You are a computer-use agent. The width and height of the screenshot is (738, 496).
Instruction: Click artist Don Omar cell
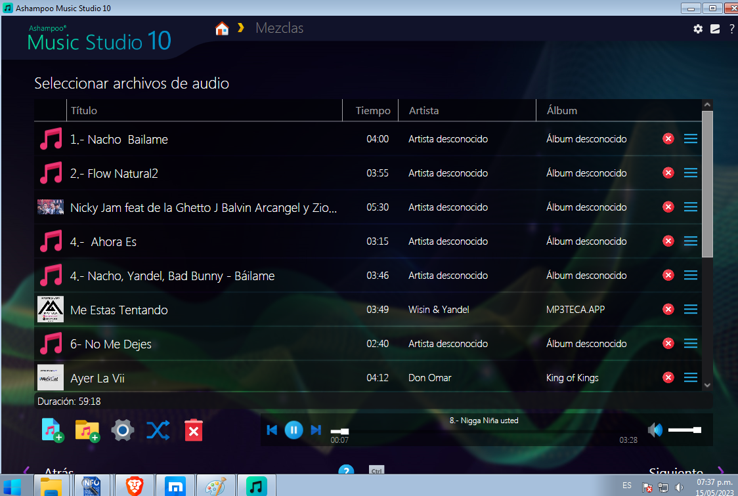point(429,377)
